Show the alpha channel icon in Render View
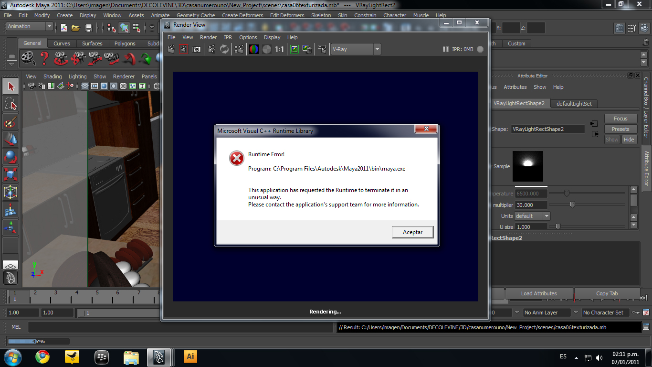 (266, 49)
